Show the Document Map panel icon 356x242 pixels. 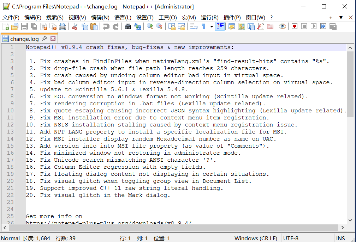pyautogui.click(x=241, y=26)
